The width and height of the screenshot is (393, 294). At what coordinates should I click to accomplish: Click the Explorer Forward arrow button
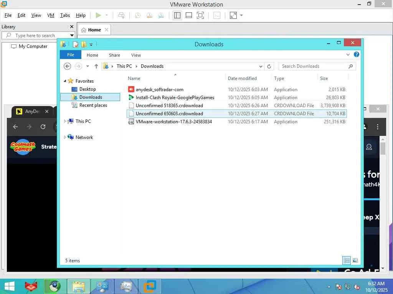pyautogui.click(x=78, y=66)
